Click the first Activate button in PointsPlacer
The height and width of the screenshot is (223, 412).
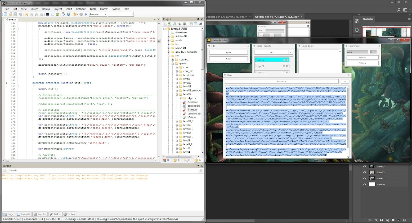point(363,58)
